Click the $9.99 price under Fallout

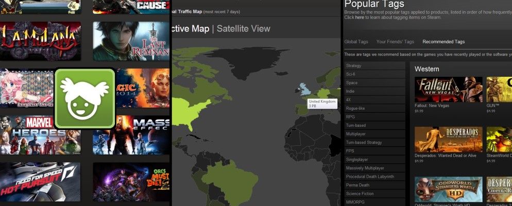click(419, 111)
